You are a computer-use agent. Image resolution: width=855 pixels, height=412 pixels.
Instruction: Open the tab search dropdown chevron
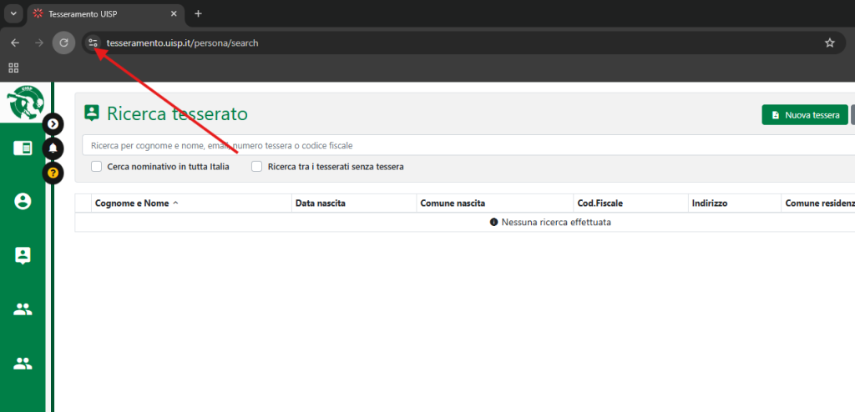(13, 14)
